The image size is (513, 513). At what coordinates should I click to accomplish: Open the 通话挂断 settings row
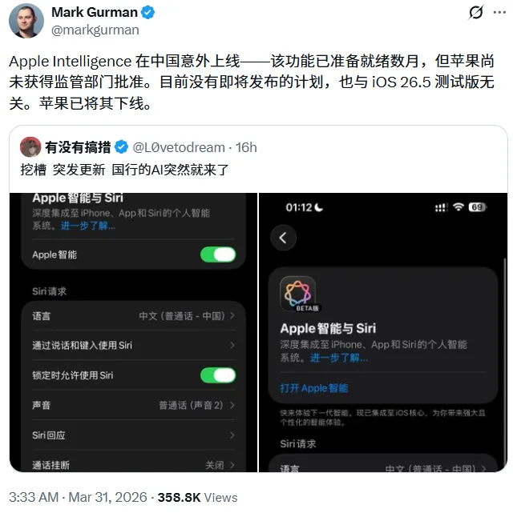(134, 463)
